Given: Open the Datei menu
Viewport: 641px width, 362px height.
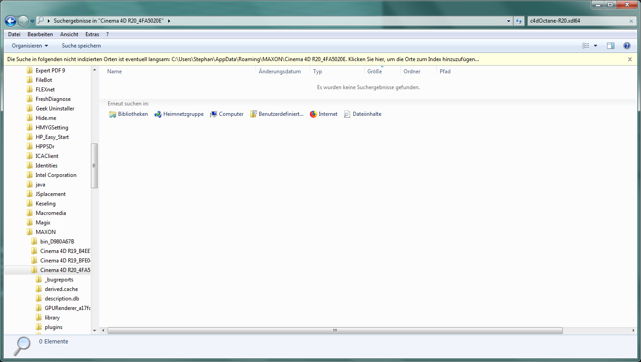Looking at the screenshot, I should (14, 34).
